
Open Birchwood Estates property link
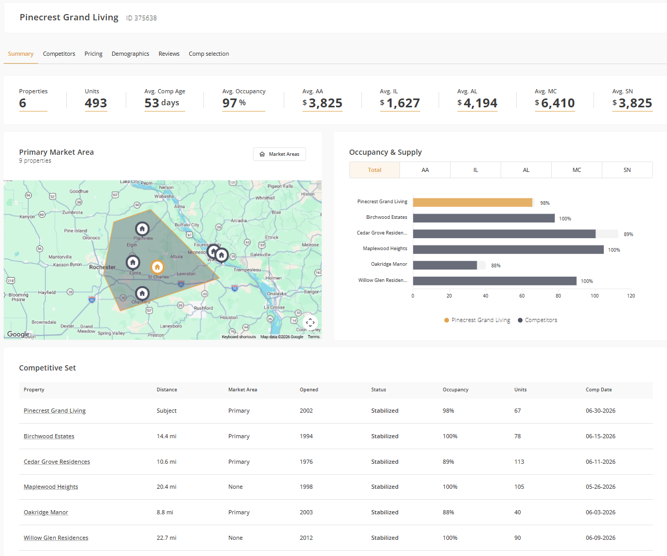point(49,436)
